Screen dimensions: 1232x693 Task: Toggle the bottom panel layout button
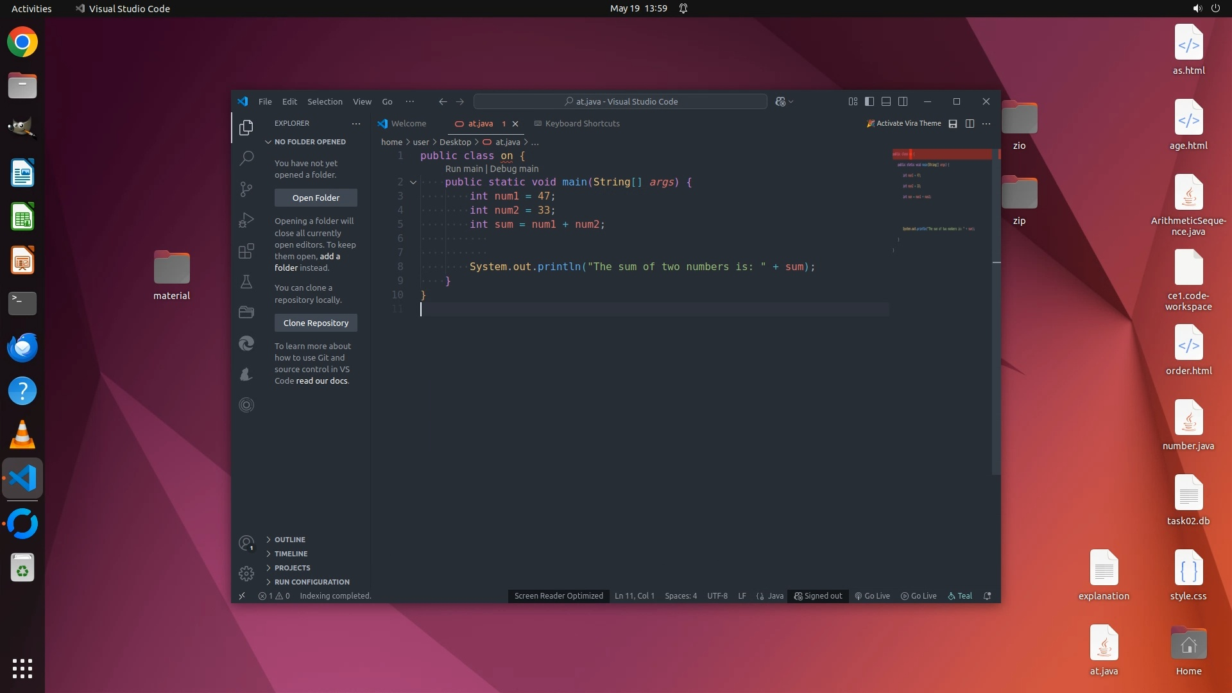point(886,101)
